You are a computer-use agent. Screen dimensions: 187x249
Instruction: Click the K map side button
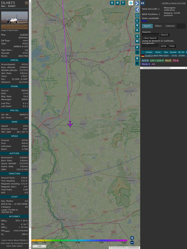(x=137, y=30)
